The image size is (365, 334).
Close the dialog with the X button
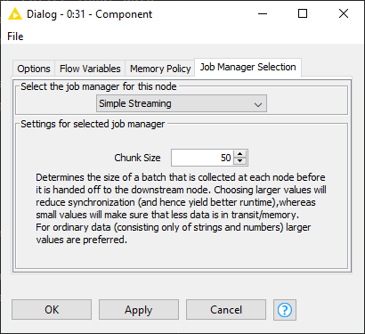[344, 13]
